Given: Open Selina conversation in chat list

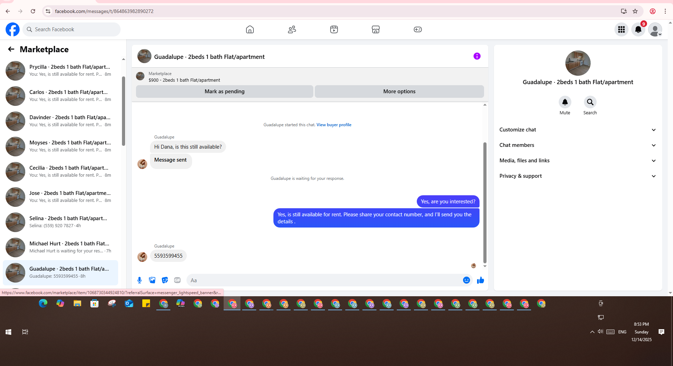Looking at the screenshot, I should click(60, 222).
